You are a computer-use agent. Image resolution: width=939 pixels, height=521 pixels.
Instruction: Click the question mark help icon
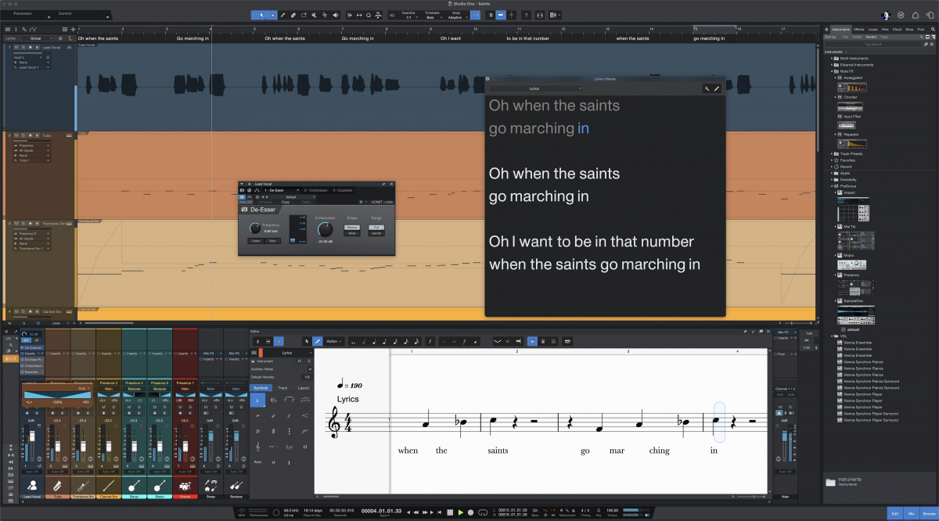click(x=526, y=15)
